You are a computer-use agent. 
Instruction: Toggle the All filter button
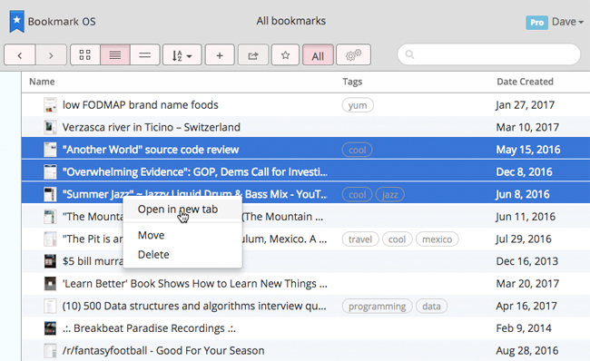[x=318, y=55]
